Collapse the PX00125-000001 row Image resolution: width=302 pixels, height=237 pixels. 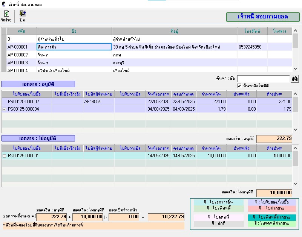(x=5, y=156)
